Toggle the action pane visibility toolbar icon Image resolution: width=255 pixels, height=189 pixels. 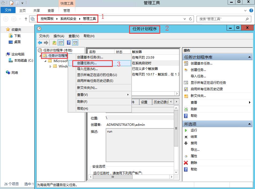tap(75, 42)
